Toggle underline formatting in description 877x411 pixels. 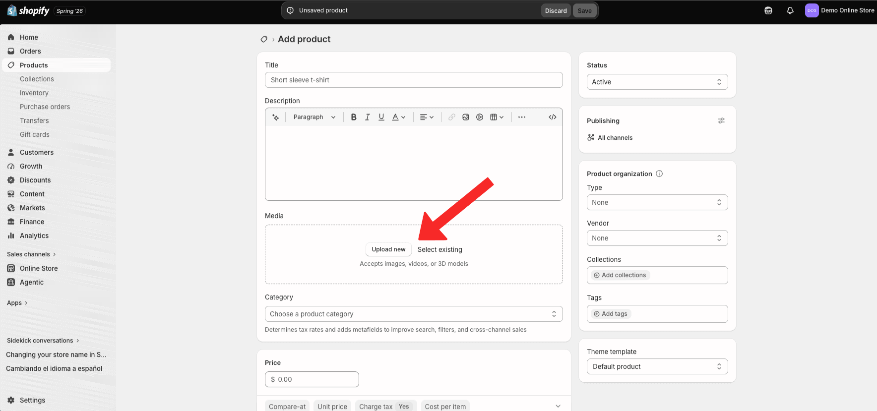click(x=381, y=117)
